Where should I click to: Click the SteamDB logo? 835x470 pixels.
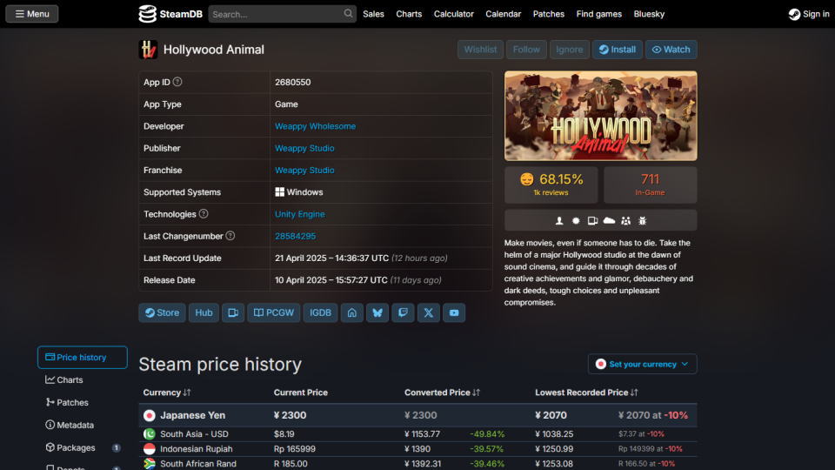click(x=170, y=14)
